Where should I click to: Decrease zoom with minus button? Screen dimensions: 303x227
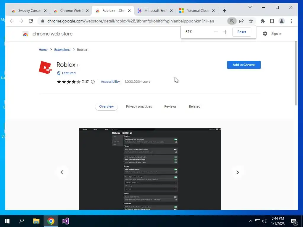click(216, 32)
